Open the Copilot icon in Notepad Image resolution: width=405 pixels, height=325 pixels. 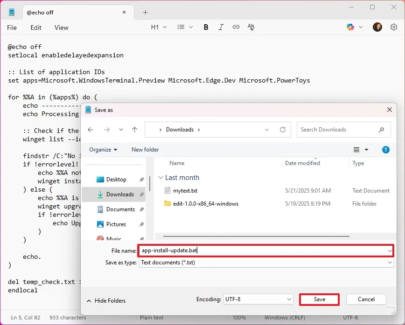tap(350, 28)
